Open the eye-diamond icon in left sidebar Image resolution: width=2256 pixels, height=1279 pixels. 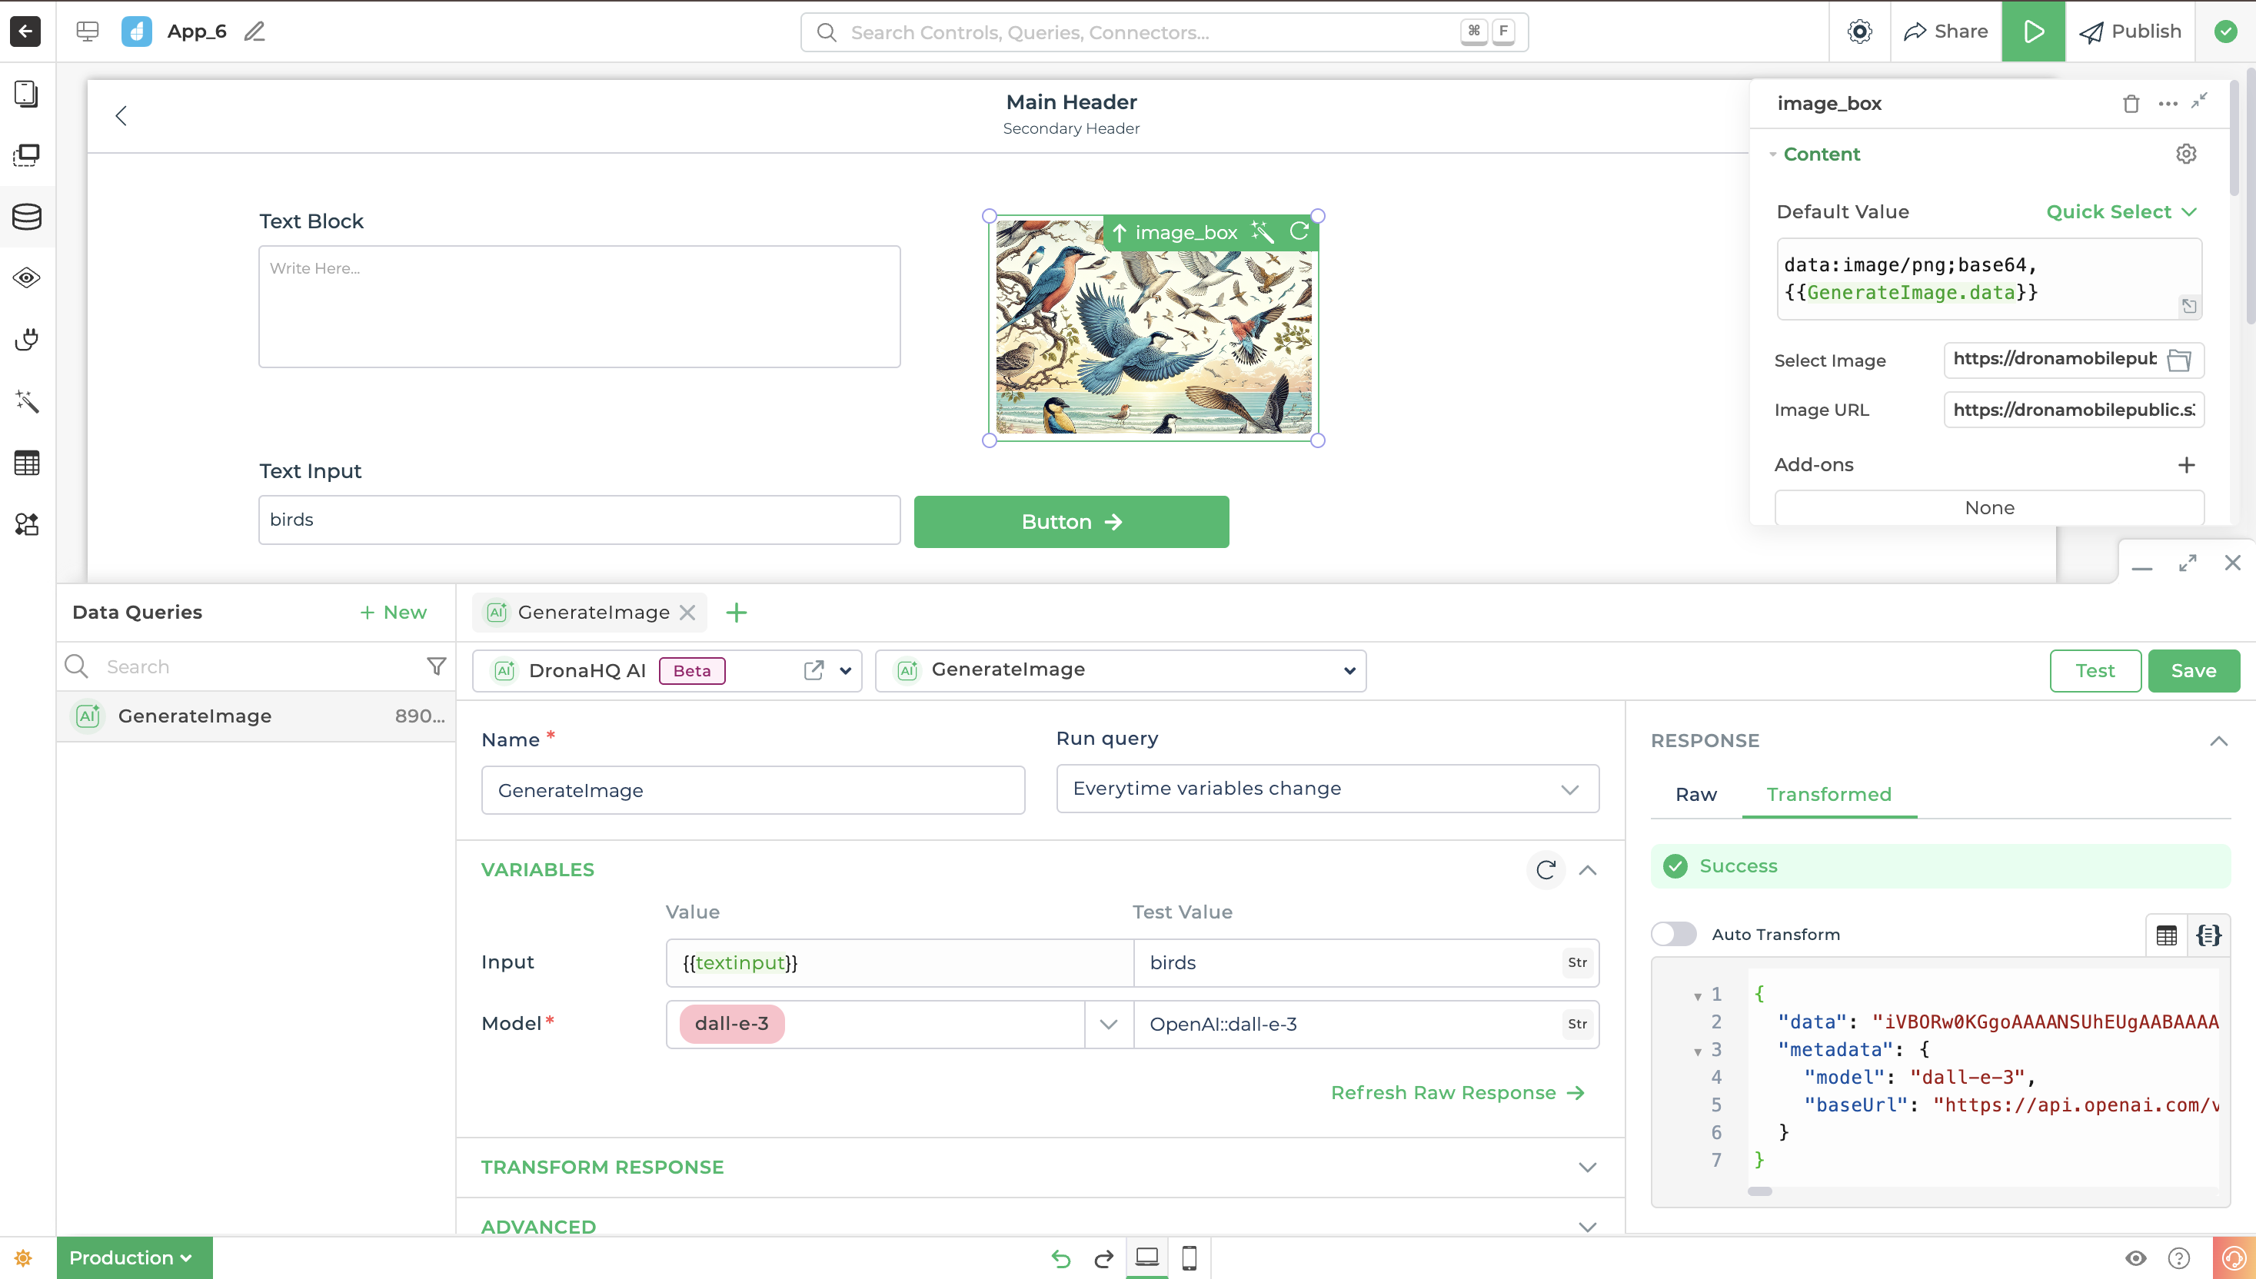[26, 278]
